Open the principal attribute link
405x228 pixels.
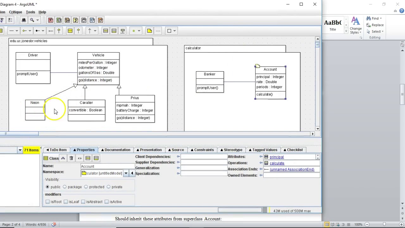[x=277, y=157]
